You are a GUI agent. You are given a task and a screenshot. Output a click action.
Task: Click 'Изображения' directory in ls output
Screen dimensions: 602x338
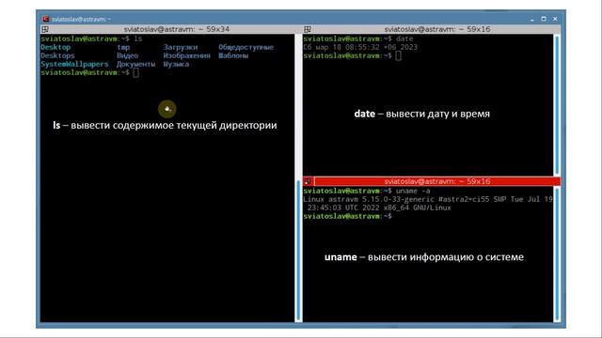pyautogui.click(x=186, y=55)
